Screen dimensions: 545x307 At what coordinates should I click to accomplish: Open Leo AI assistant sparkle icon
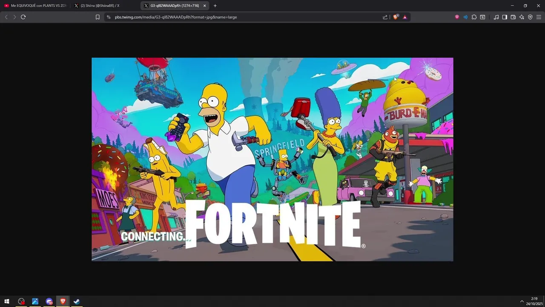point(522,17)
